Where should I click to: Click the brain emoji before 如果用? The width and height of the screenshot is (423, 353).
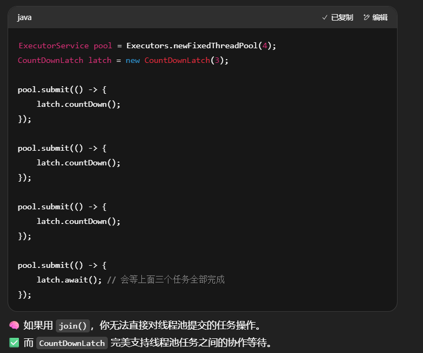14,326
